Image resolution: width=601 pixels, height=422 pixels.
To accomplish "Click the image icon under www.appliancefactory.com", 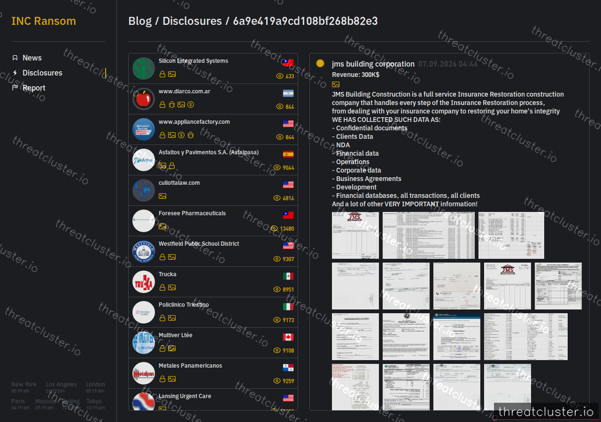I will (172, 135).
